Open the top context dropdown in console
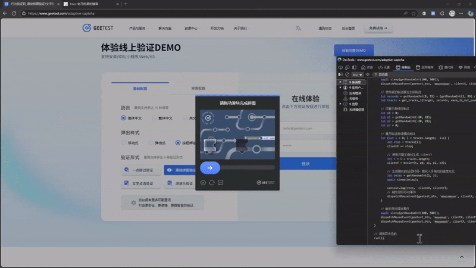Image resolution: width=476 pixels, height=268 pixels. 357,74
